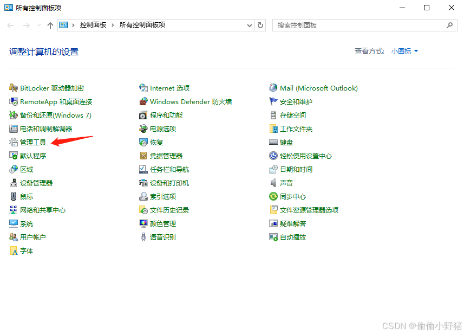Open the 备份和还原(Windows 7) icon

pos(14,115)
